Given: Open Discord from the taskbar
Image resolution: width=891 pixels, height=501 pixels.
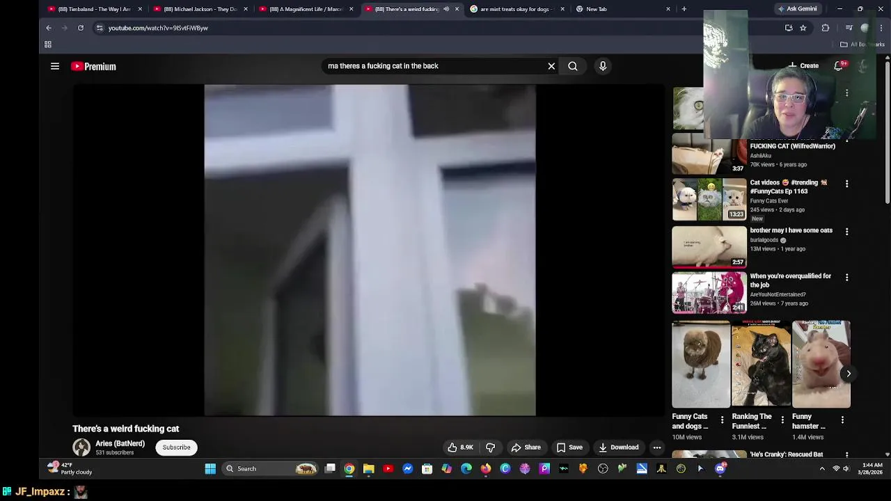Looking at the screenshot, I should (720, 469).
